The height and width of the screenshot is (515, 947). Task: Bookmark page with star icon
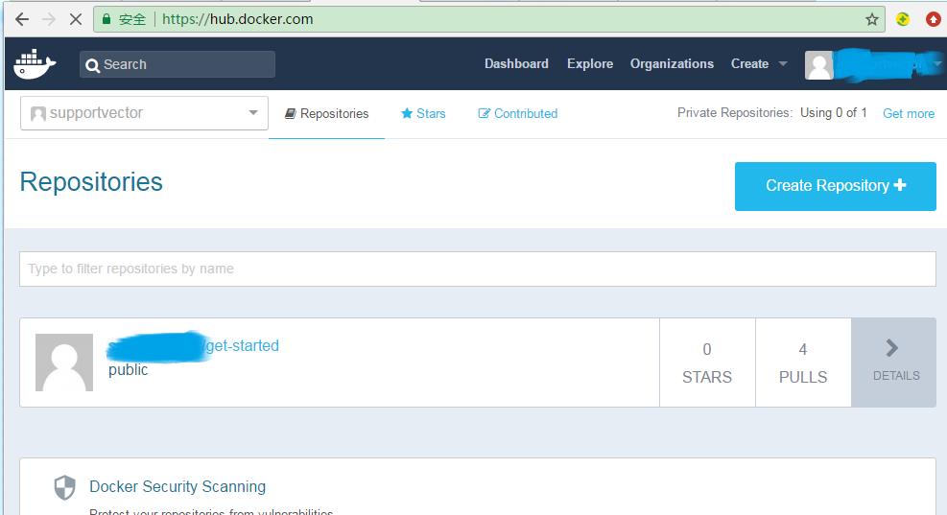pos(871,19)
